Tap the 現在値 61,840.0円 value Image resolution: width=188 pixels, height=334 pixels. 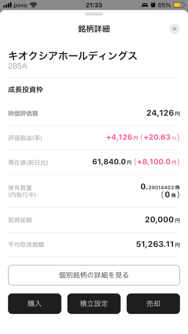point(112,162)
